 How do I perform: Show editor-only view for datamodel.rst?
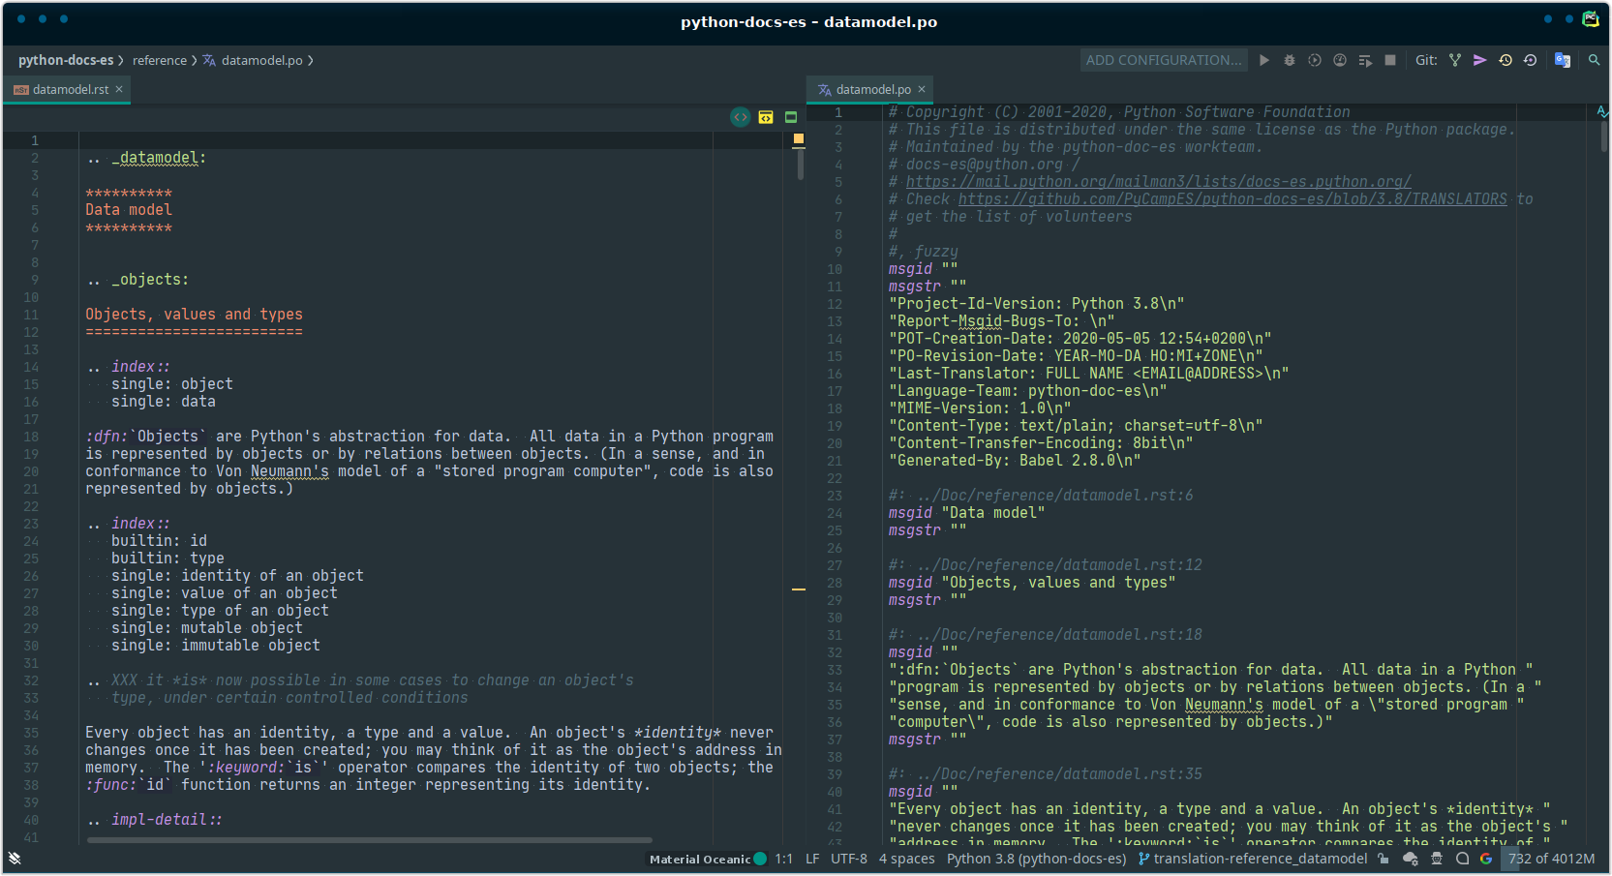click(741, 117)
